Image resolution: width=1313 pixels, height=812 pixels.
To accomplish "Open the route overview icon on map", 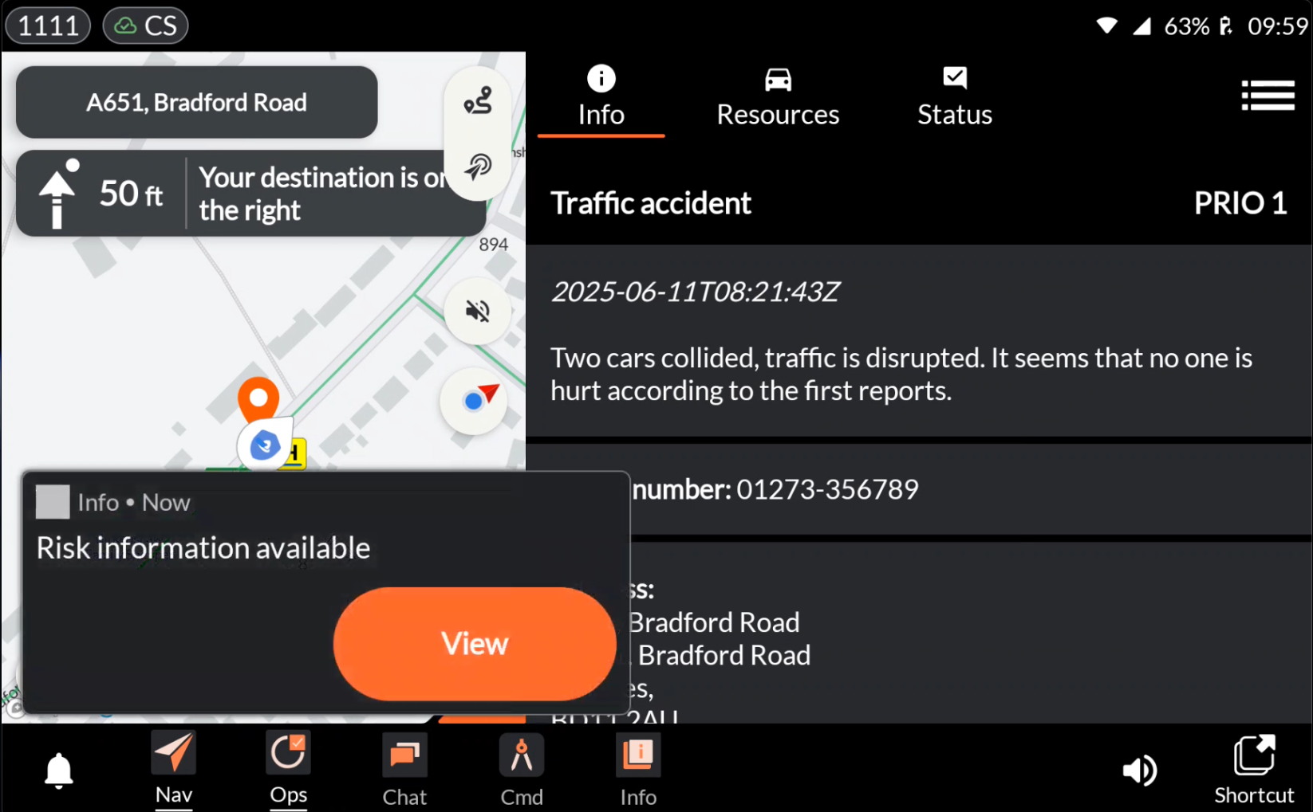I will tap(479, 101).
